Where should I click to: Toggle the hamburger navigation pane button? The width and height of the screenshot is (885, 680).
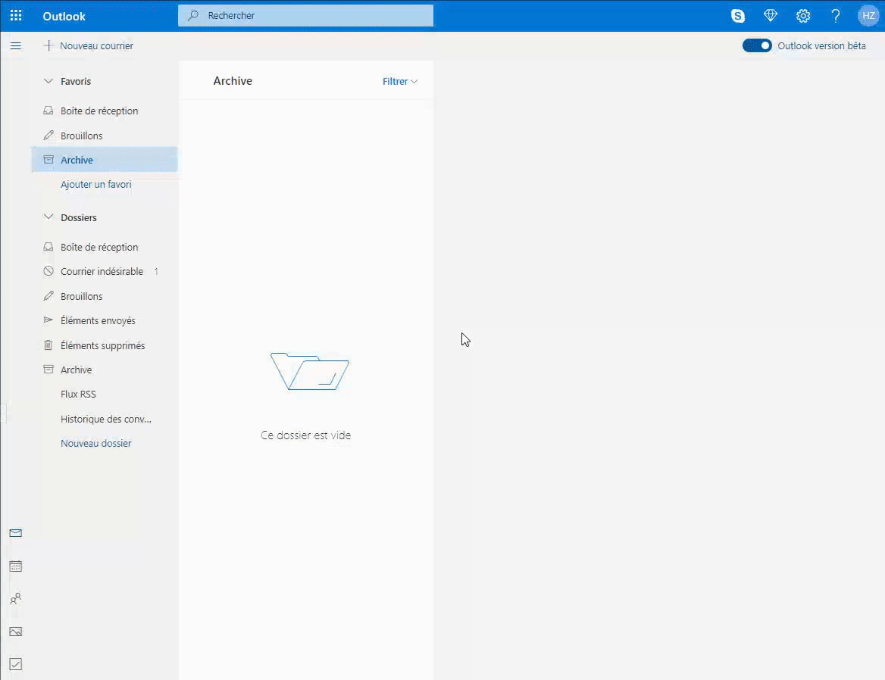15,46
